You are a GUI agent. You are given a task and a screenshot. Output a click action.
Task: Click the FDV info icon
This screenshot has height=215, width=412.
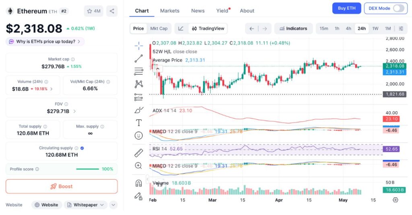[66, 104]
